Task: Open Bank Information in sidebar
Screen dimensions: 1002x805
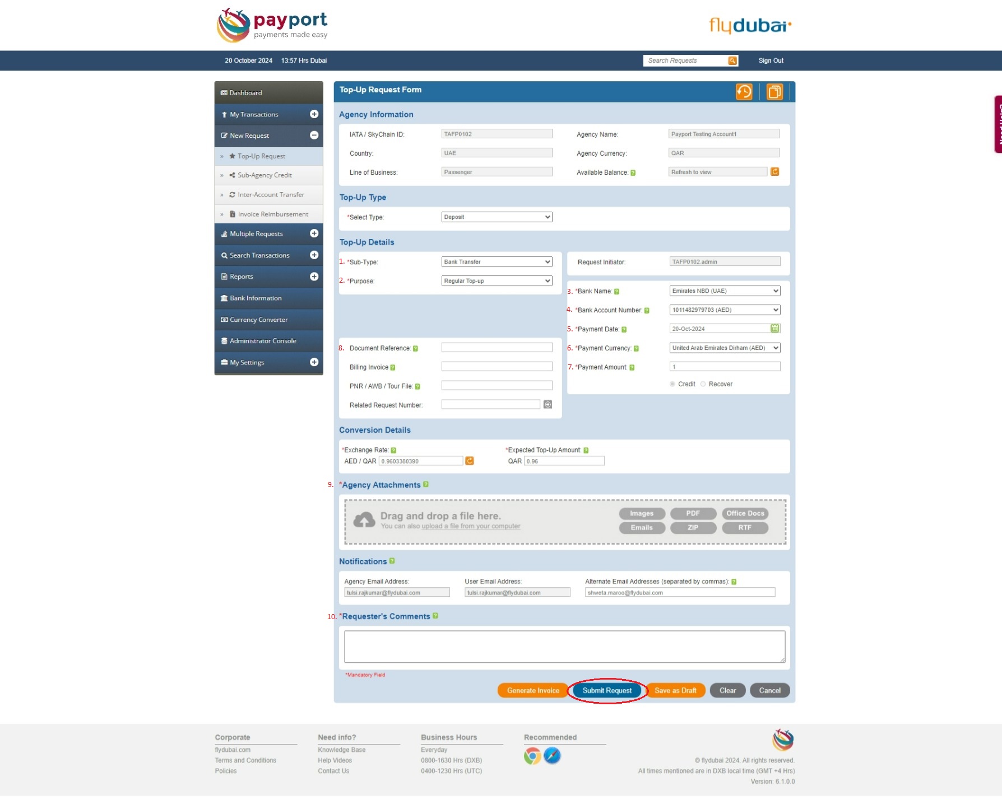Action: click(268, 298)
